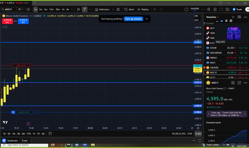
Task: Expand the Indicators favorites dropdown arrow
Action: coord(113,9)
